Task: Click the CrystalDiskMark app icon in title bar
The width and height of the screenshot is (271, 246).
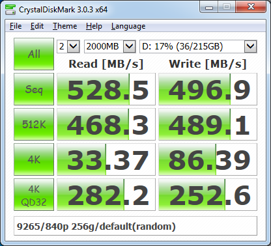Action: coord(10,9)
